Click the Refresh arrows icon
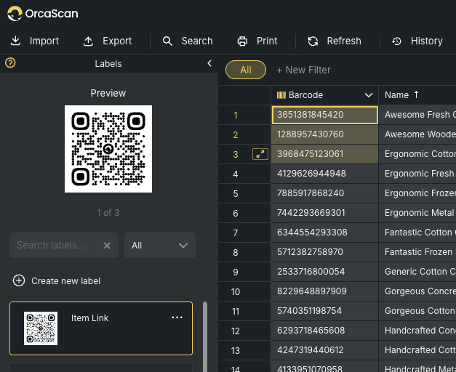This screenshot has height=372, width=456. tap(313, 41)
